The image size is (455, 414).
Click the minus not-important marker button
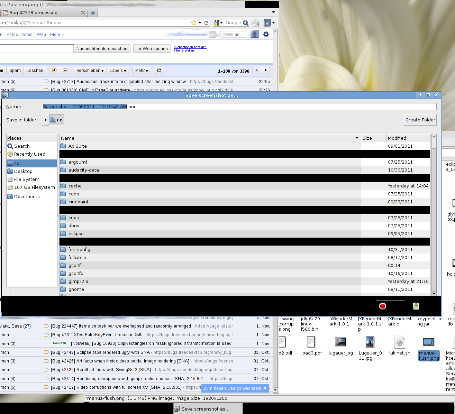click(x=65, y=71)
